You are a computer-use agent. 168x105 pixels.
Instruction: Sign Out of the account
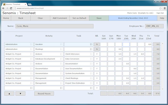click(160, 13)
